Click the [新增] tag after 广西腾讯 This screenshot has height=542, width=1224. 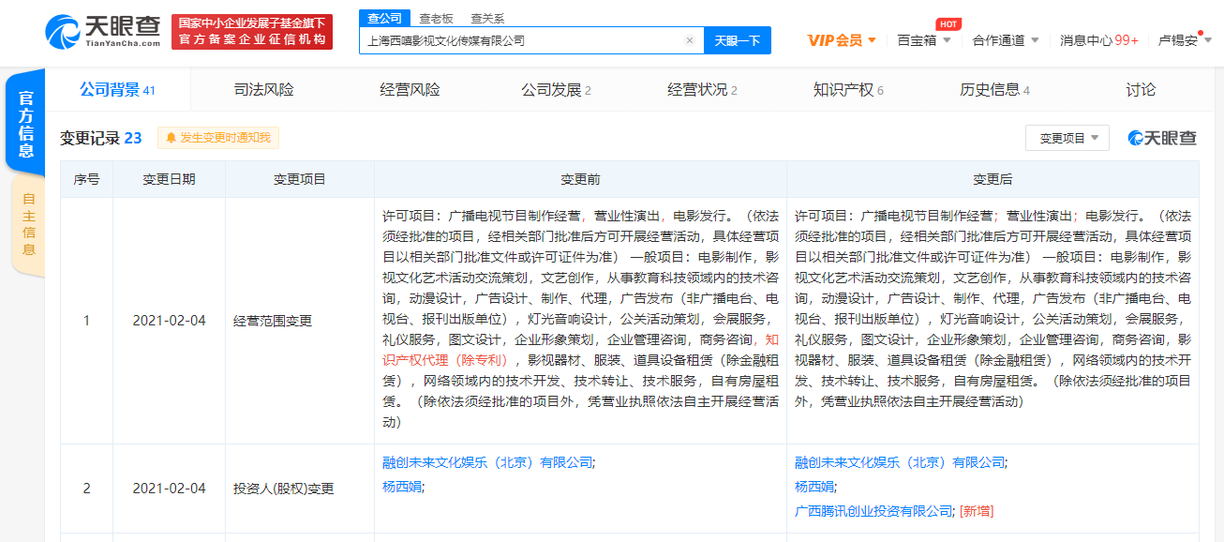coord(977,511)
